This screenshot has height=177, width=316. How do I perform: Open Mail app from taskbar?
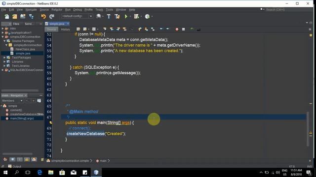pyautogui.click(x=74, y=173)
